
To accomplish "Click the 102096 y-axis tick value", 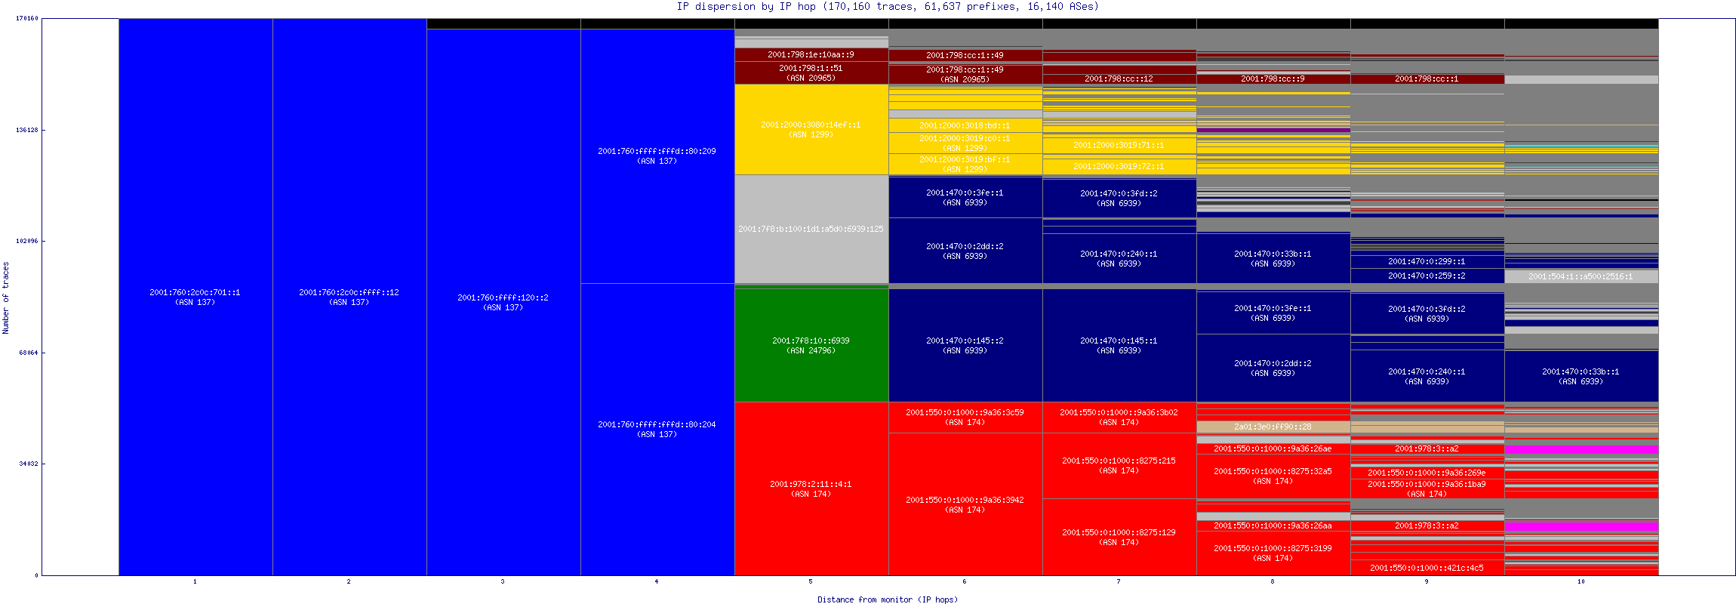I will pyautogui.click(x=27, y=241).
